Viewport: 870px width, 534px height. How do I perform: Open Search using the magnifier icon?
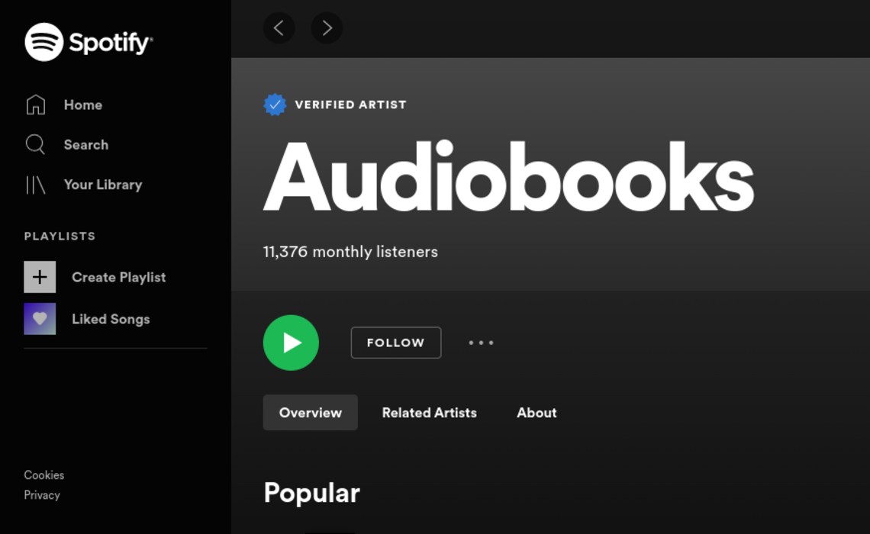pyautogui.click(x=35, y=144)
